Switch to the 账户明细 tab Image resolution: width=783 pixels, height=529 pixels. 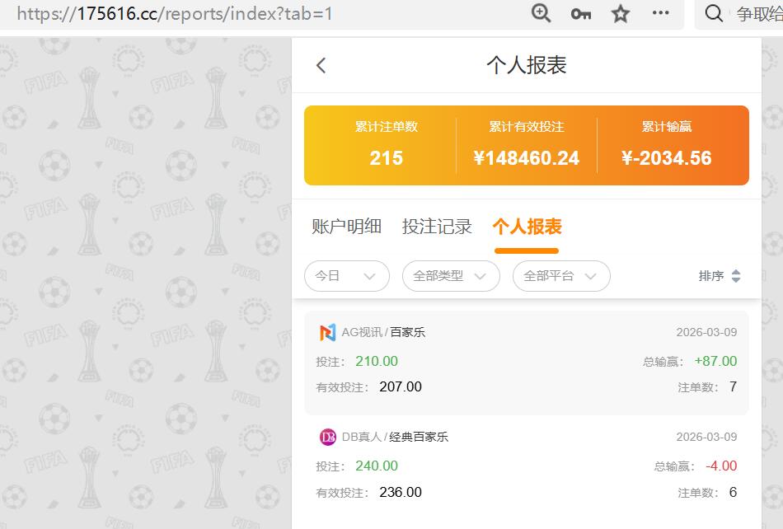point(345,226)
